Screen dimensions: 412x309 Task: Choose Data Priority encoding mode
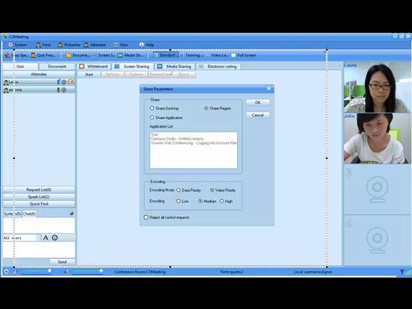[179, 190]
